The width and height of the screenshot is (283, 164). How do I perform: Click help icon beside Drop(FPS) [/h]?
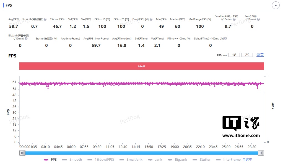[x=151, y=19]
